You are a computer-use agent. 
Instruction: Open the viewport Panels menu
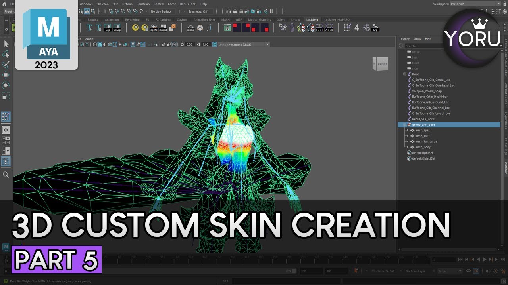(89, 39)
